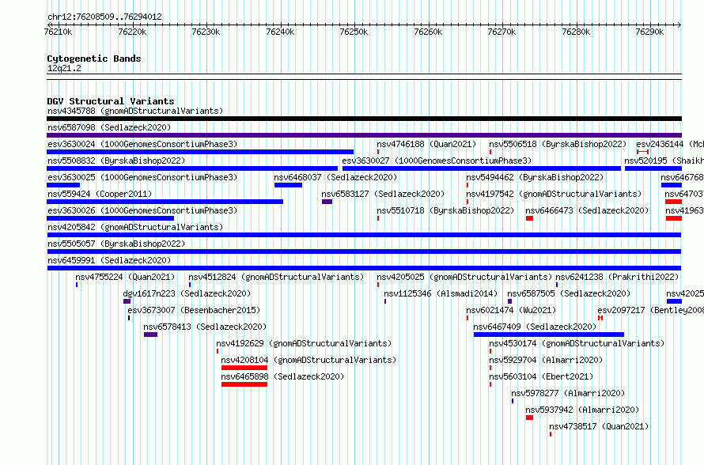Select nsv6583127 Sedlazeck2020 label

383,194
